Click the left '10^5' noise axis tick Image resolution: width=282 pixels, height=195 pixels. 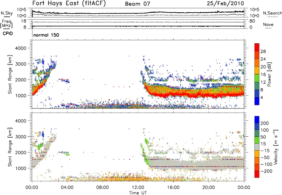pos(22,10)
